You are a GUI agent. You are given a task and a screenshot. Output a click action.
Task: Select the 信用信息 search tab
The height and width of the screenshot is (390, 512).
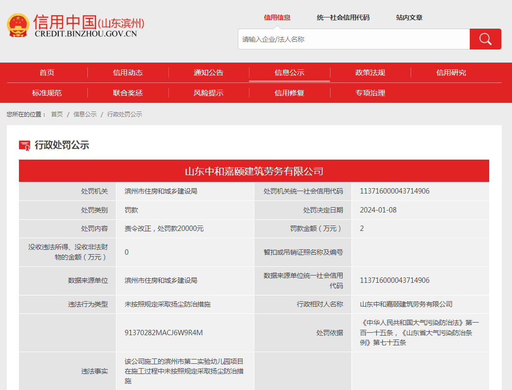coord(277,17)
